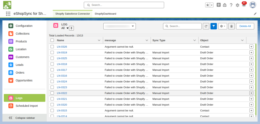Open the Sync Type column menu chevron
This screenshot has height=124, width=260.
194,40
